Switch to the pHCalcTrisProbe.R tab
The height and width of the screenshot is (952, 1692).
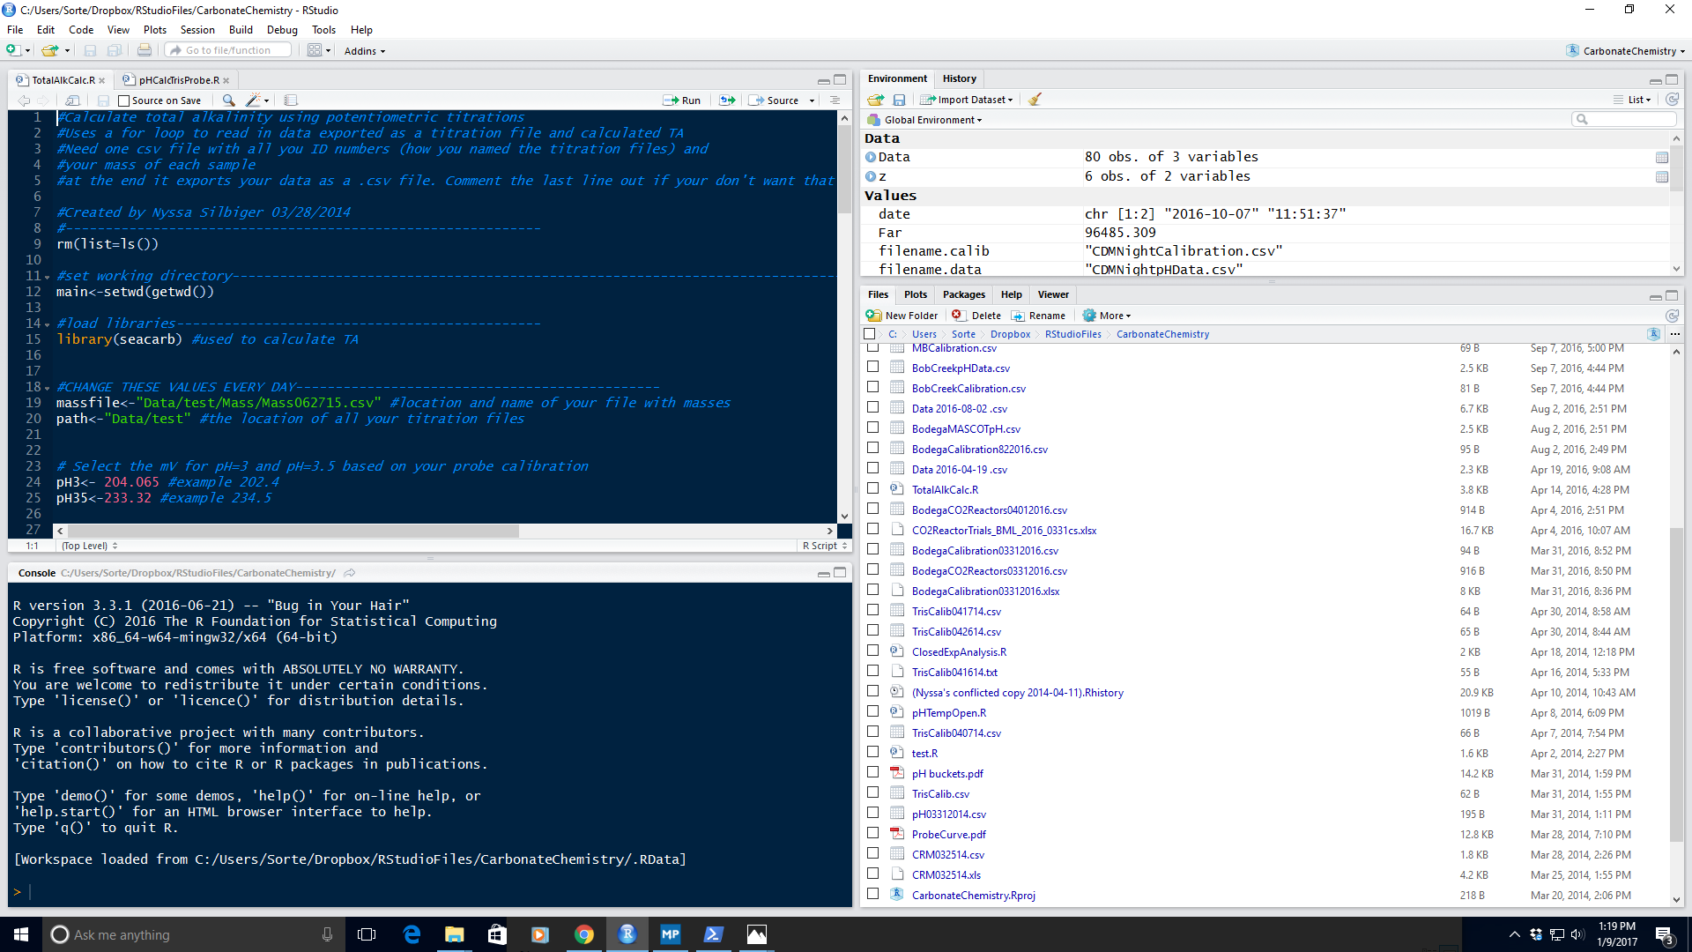(179, 80)
